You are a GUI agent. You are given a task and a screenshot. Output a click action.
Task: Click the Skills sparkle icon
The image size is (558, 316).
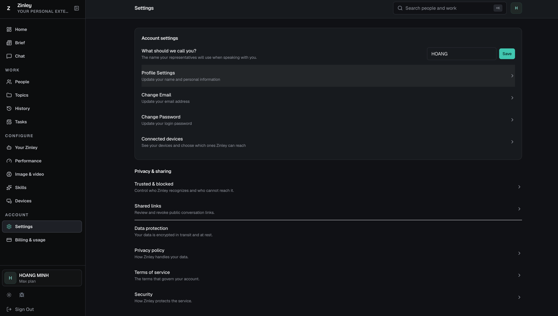pyautogui.click(x=9, y=188)
